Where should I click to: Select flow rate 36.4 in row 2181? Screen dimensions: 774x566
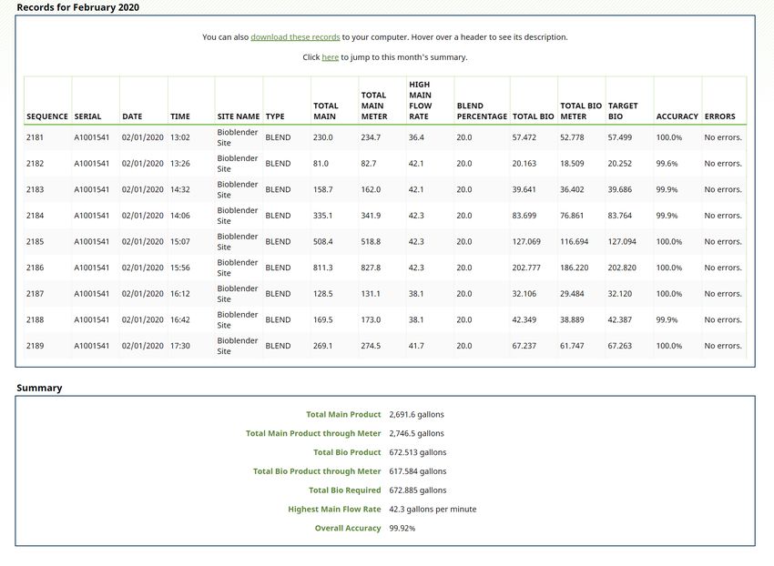[x=416, y=137]
